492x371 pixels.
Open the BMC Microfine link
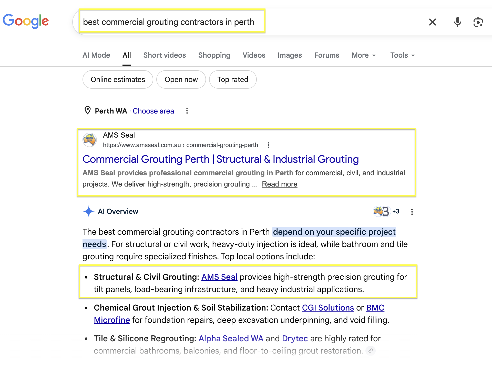point(375,308)
